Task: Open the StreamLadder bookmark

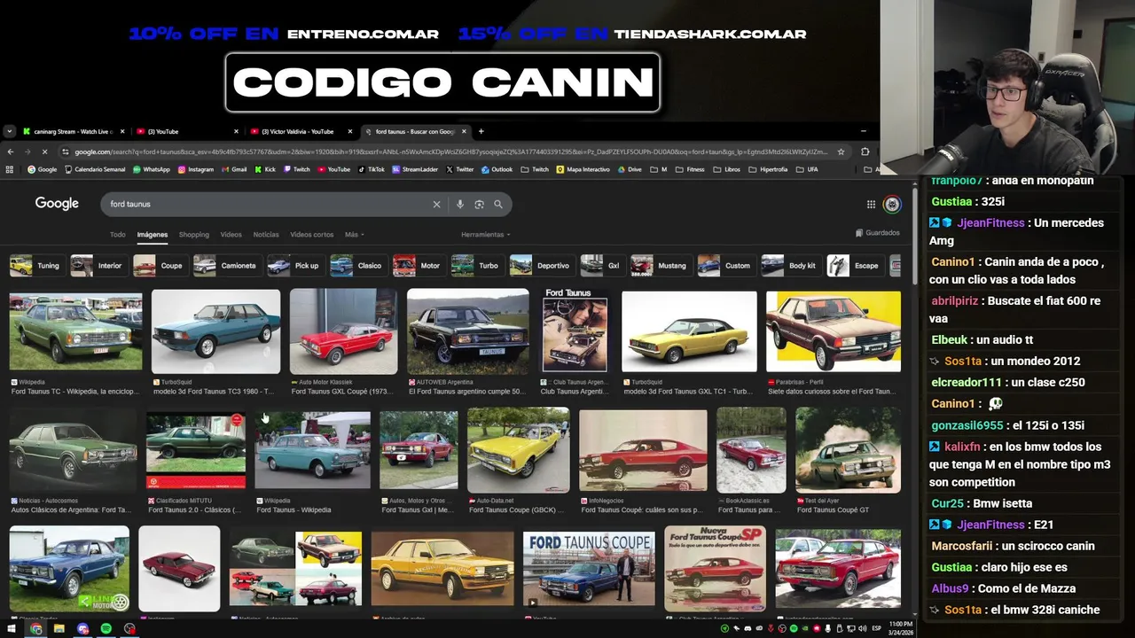Action: tap(415, 169)
